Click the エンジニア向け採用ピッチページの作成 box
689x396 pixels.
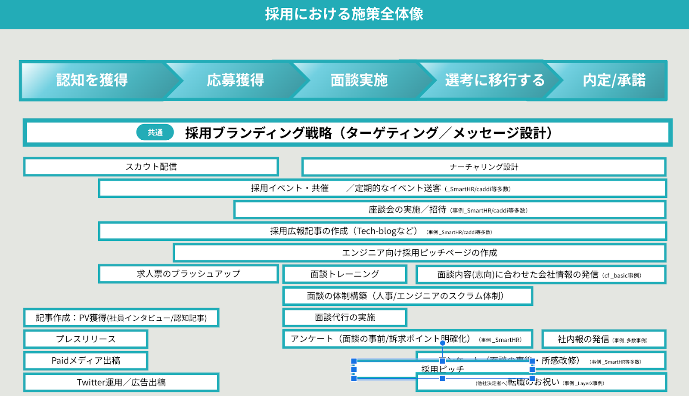coord(420,253)
